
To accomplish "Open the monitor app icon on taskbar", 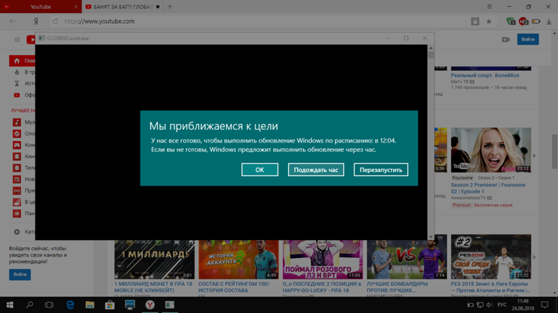I will pos(130,305).
